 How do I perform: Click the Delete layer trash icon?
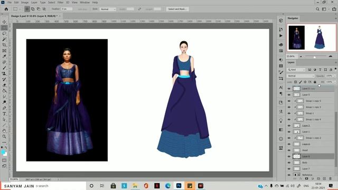(330, 178)
